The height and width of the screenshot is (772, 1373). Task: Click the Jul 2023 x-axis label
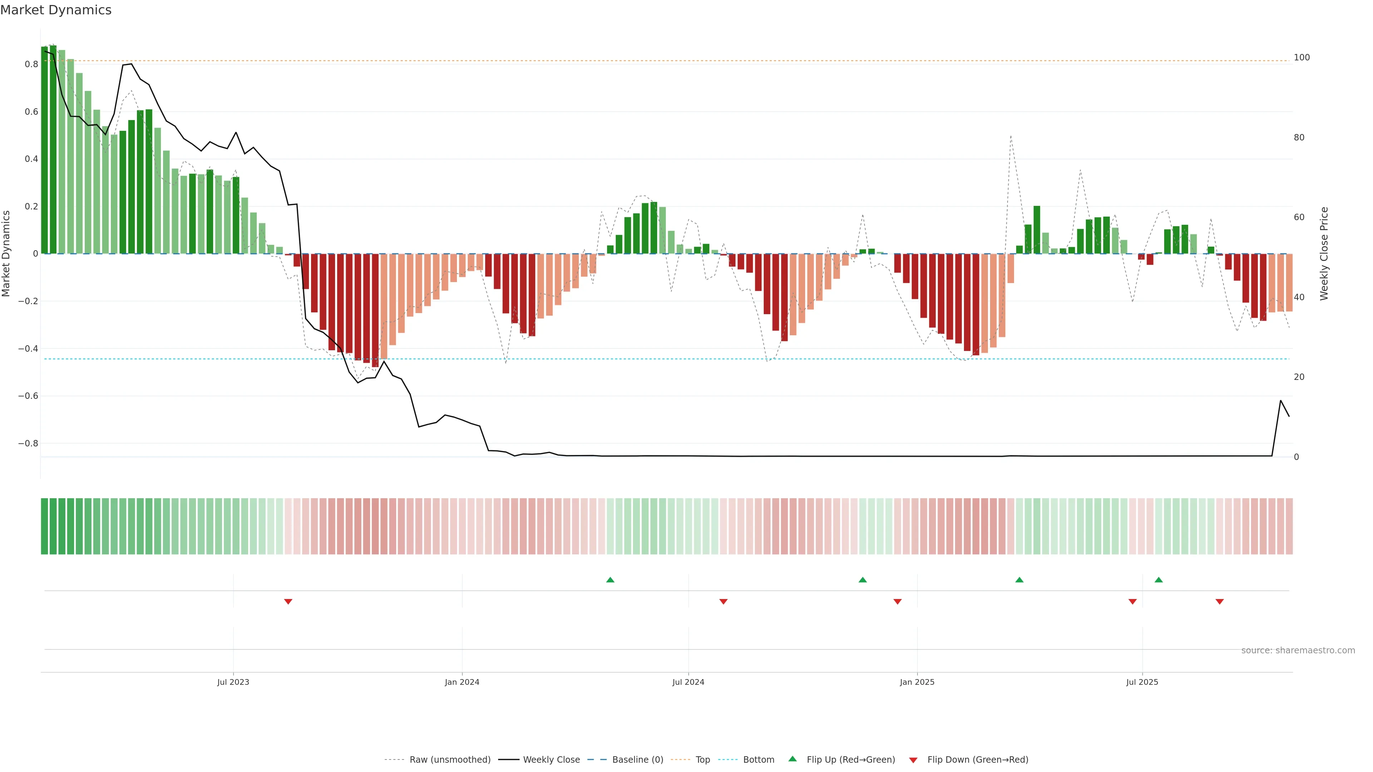pos(233,682)
